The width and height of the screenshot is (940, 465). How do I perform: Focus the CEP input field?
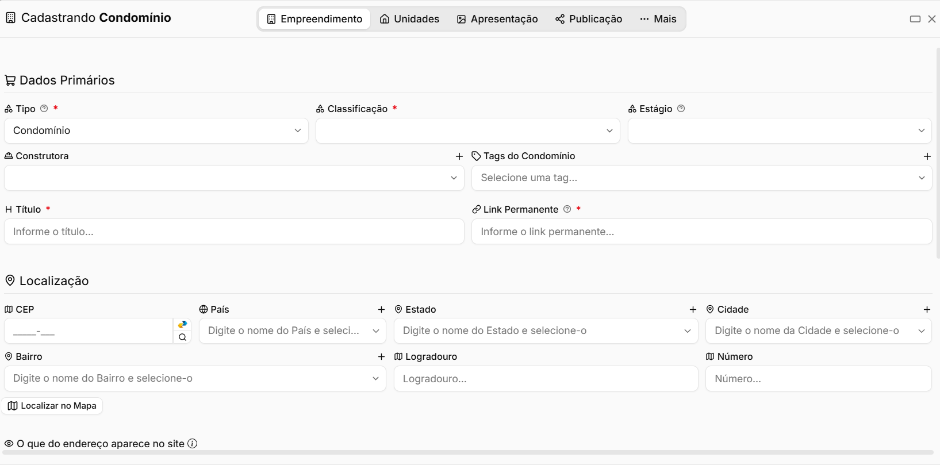[x=89, y=331]
